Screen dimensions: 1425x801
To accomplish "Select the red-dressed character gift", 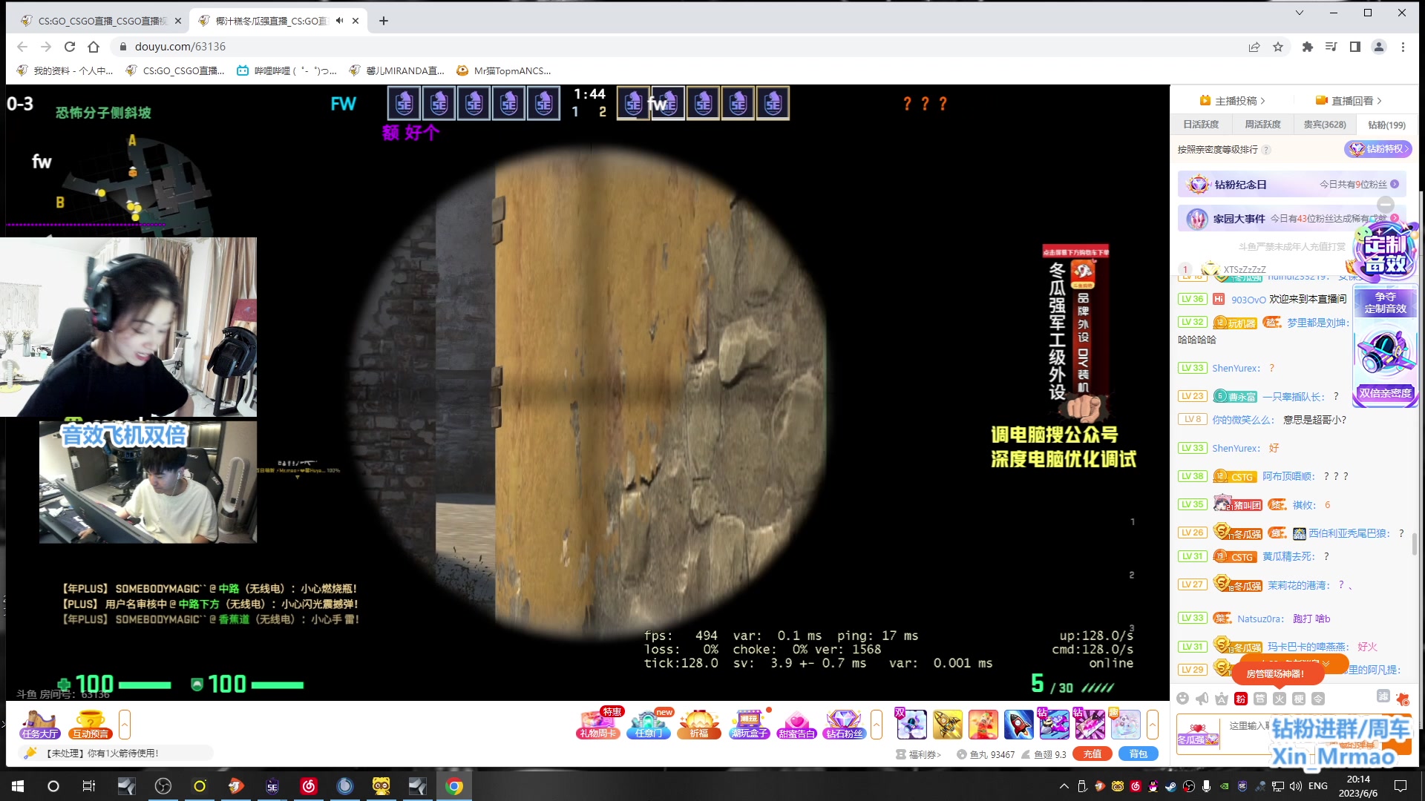I will pos(983,725).
